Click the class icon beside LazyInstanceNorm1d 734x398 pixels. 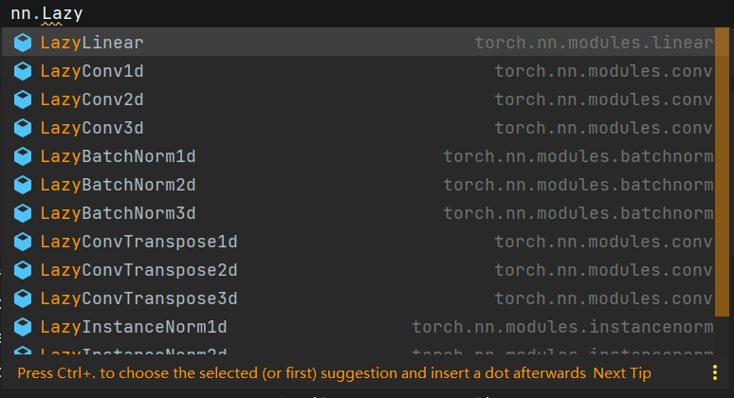coord(23,327)
